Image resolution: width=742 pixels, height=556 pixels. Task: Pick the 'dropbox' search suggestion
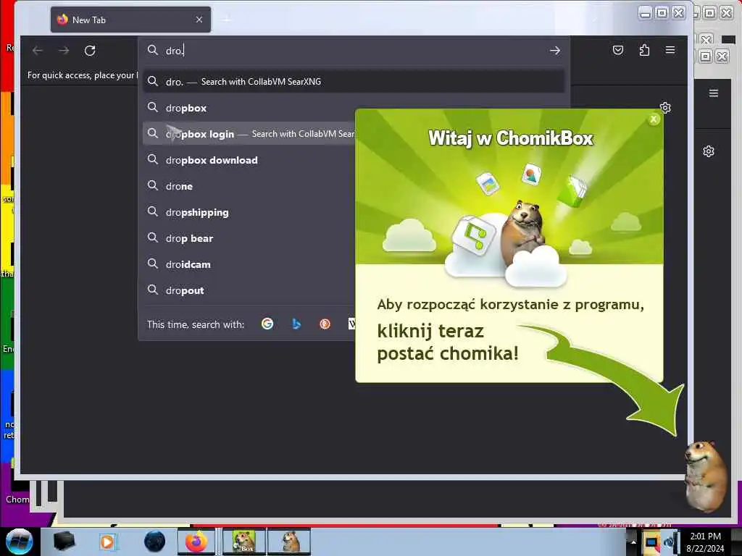249,108
